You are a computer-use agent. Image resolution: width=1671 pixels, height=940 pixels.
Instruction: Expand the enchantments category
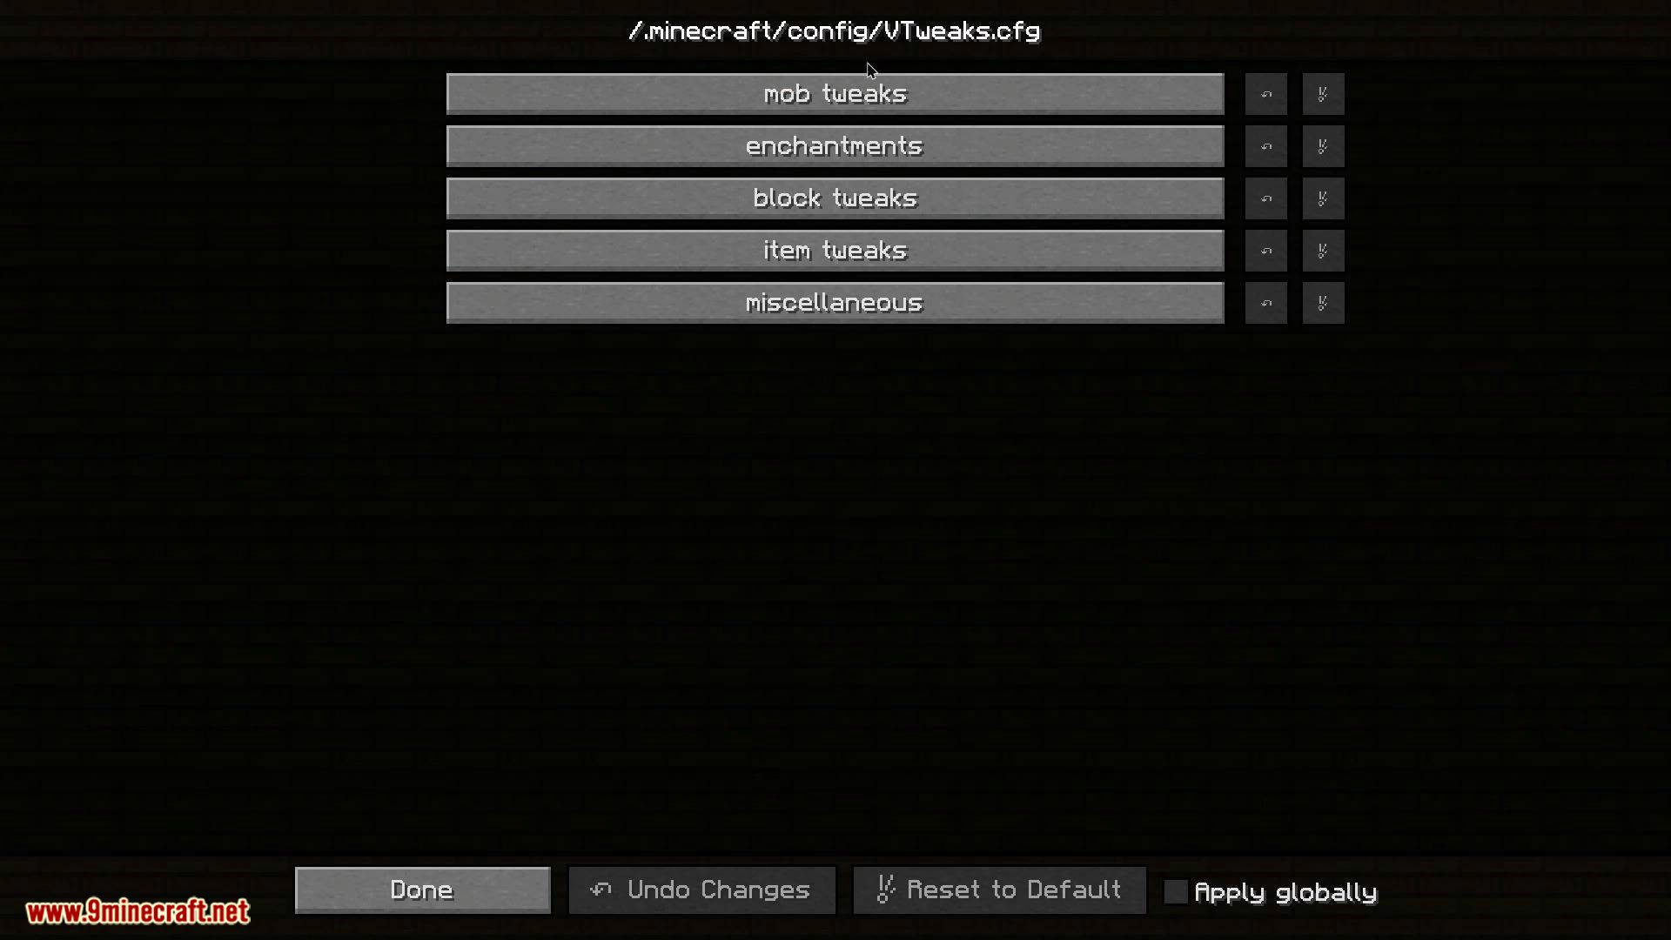835,144
